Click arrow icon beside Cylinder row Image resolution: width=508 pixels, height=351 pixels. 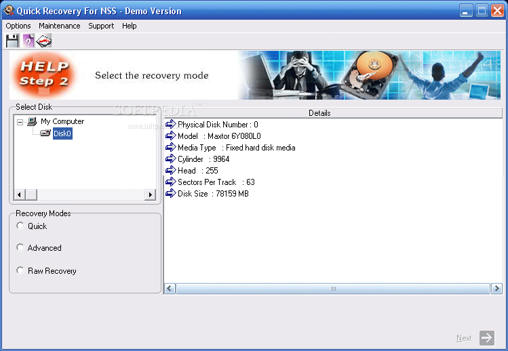(171, 159)
